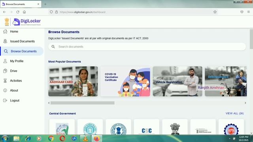Bookmark this page with the star icon
Image resolution: width=253 pixels, height=142 pixels.
click(215, 12)
